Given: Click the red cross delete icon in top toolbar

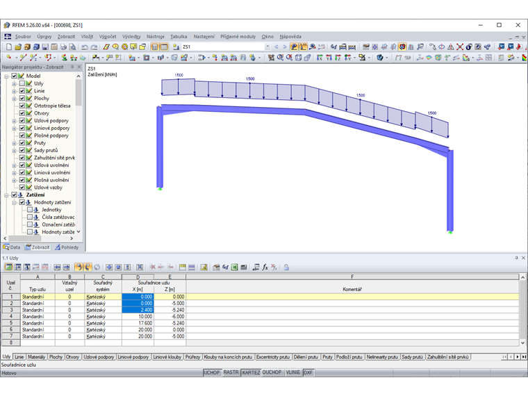Looking at the screenshot, I should tap(460, 47).
